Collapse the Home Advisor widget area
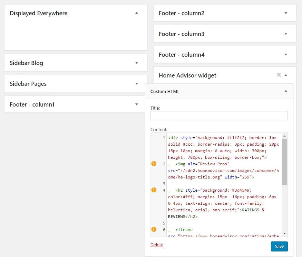 [x=286, y=75]
